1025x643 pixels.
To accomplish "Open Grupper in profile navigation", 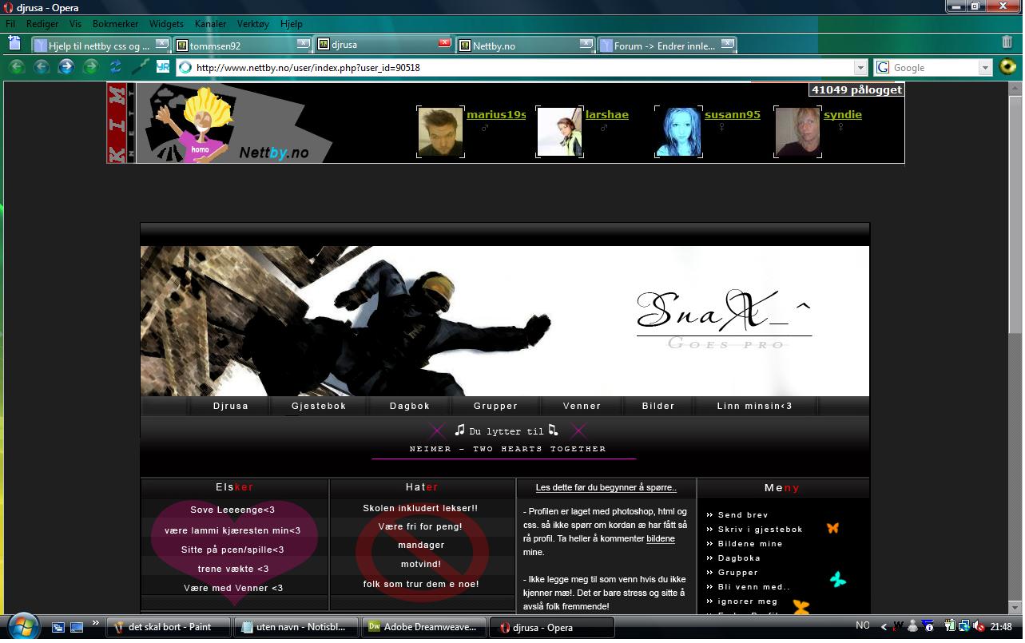I will tap(495, 406).
